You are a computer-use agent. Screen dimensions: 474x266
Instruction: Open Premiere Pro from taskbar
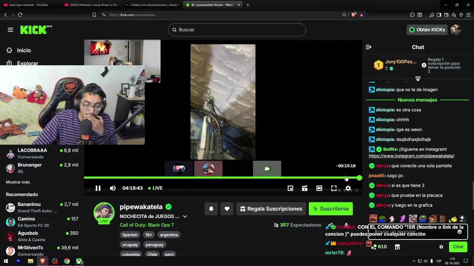tap(18, 261)
